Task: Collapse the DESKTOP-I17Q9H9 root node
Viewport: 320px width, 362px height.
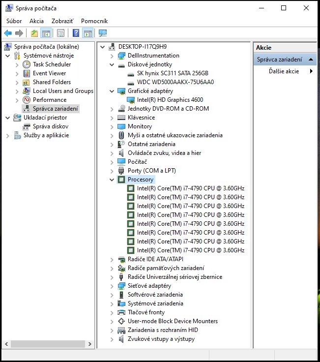Action: coord(103,47)
